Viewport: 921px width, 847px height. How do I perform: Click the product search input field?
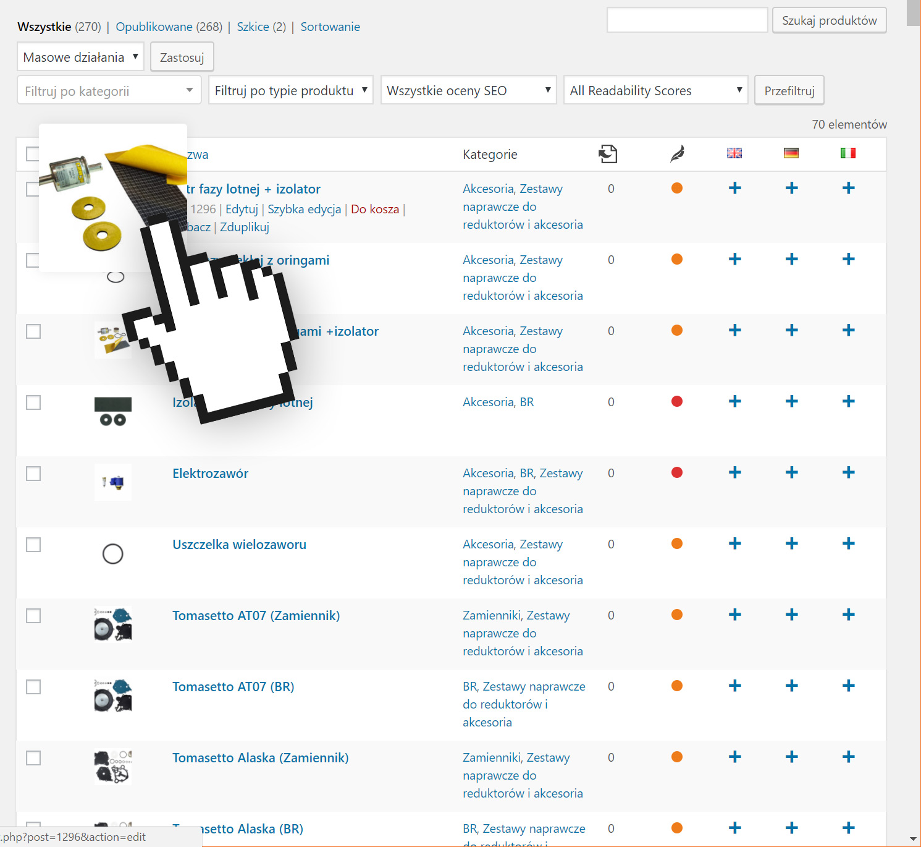coord(688,20)
